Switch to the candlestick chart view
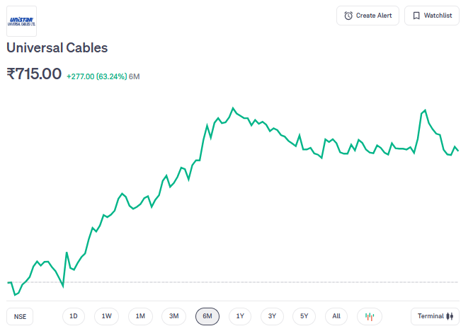Image resolution: width=473 pixels, height=331 pixels. click(x=370, y=316)
